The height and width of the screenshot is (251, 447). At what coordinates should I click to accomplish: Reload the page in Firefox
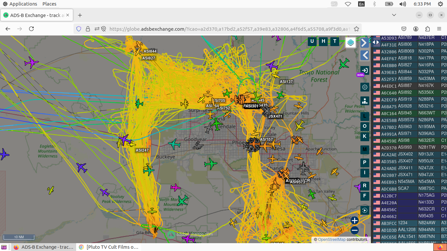(x=31, y=29)
